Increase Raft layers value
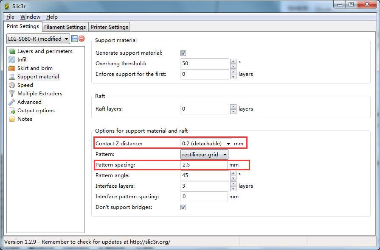Image resolution: width=380 pixels, height=250 pixels. tap(233, 107)
